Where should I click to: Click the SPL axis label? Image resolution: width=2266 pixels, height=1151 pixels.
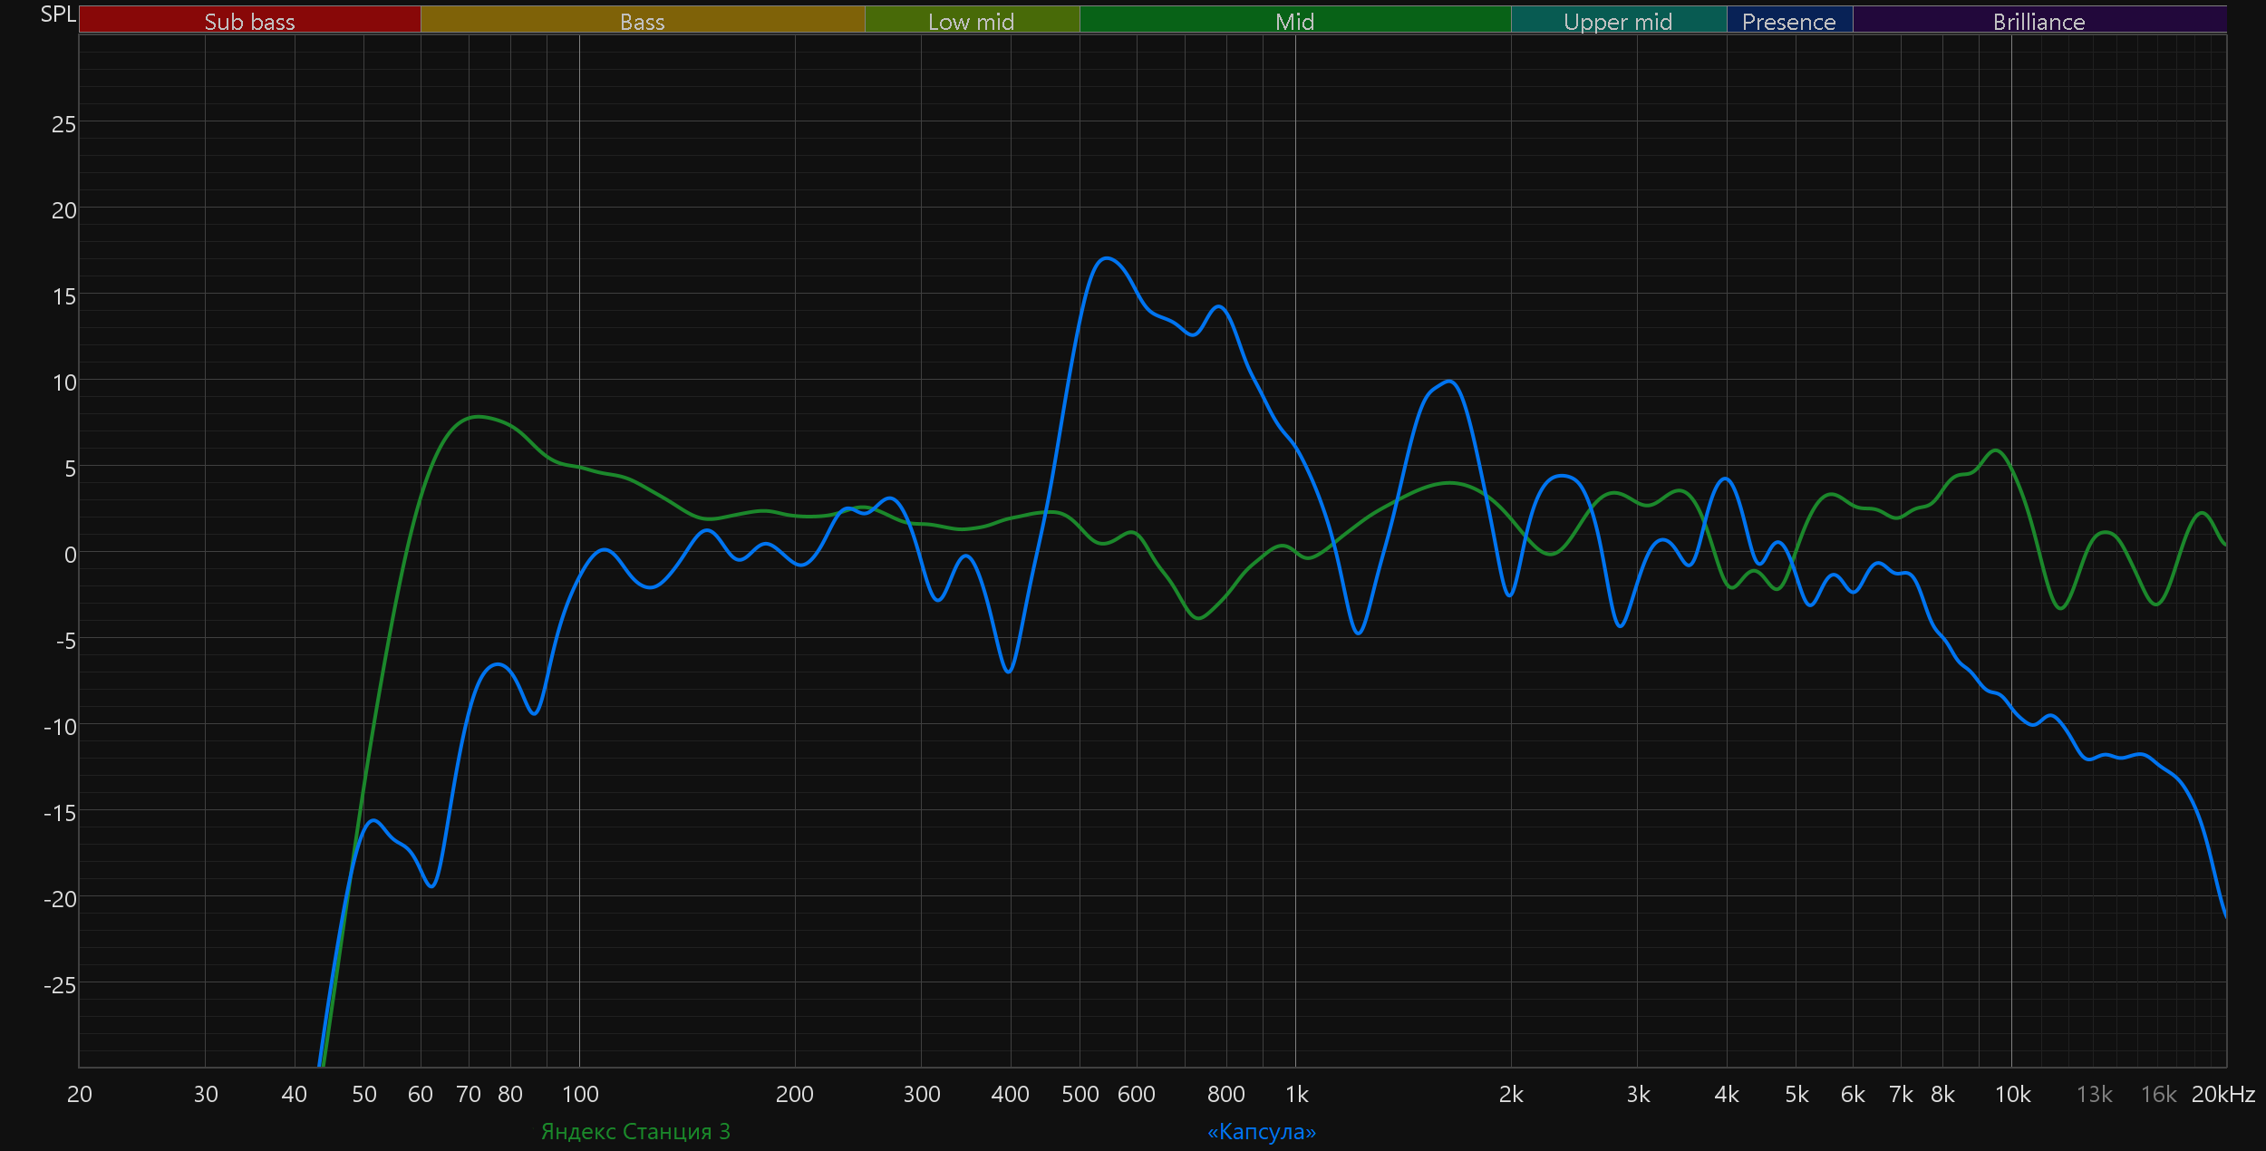[x=58, y=15]
